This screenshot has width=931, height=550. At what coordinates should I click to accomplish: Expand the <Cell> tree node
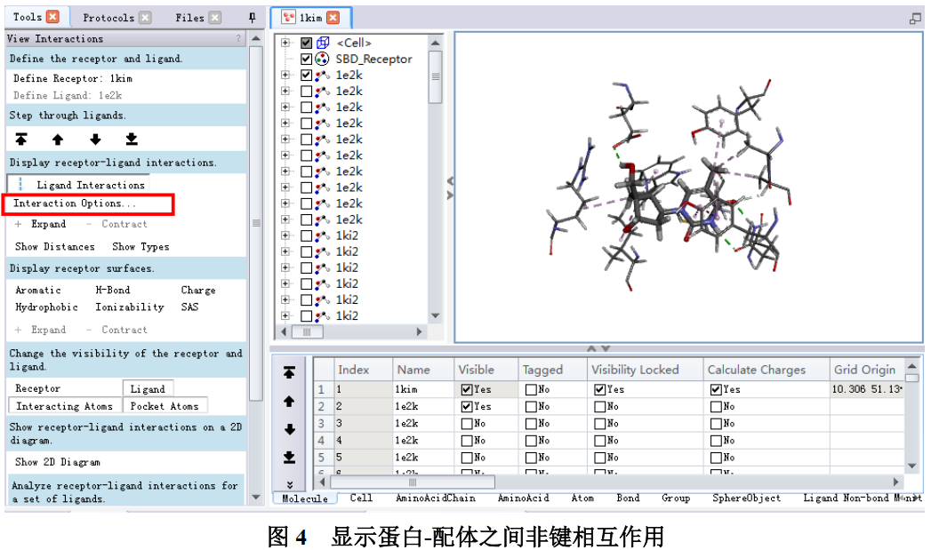(285, 42)
